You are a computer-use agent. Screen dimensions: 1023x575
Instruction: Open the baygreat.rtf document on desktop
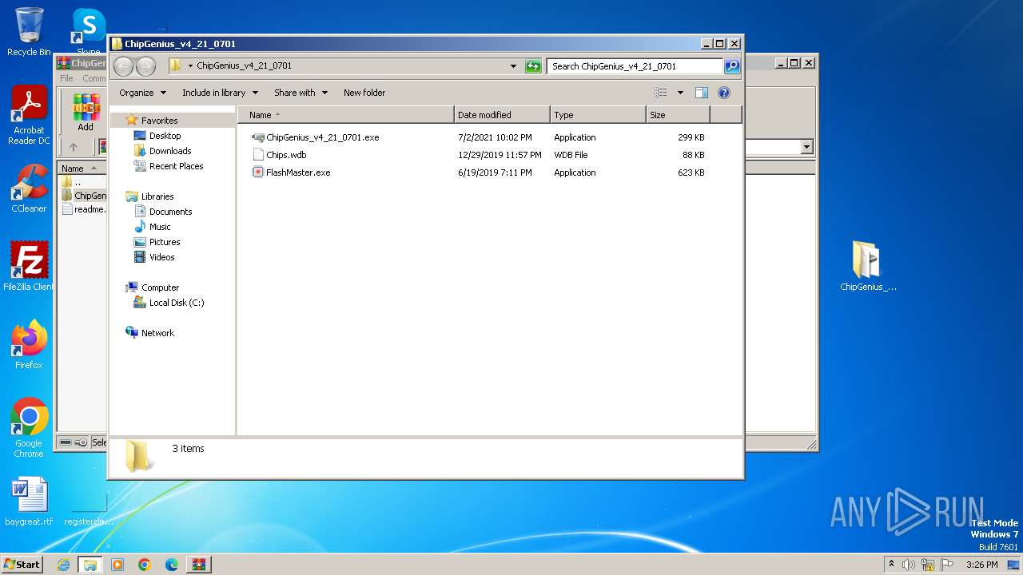pos(29,502)
